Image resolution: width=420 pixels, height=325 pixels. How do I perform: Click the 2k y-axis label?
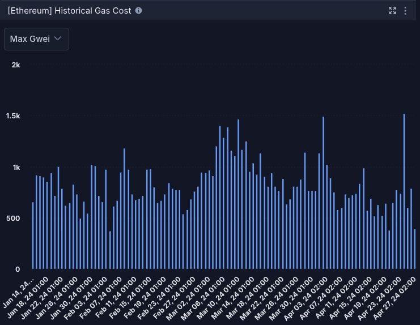point(16,65)
